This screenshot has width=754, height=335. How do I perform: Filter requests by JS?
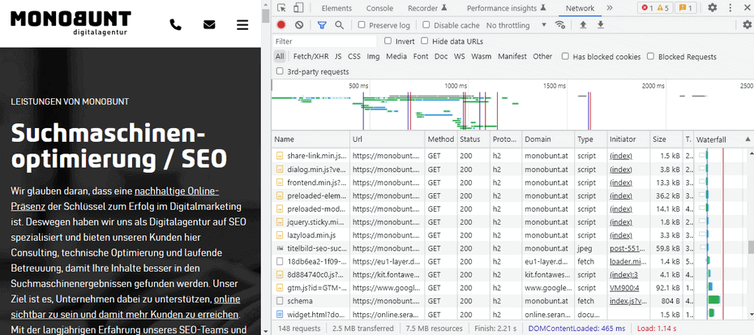click(x=338, y=56)
